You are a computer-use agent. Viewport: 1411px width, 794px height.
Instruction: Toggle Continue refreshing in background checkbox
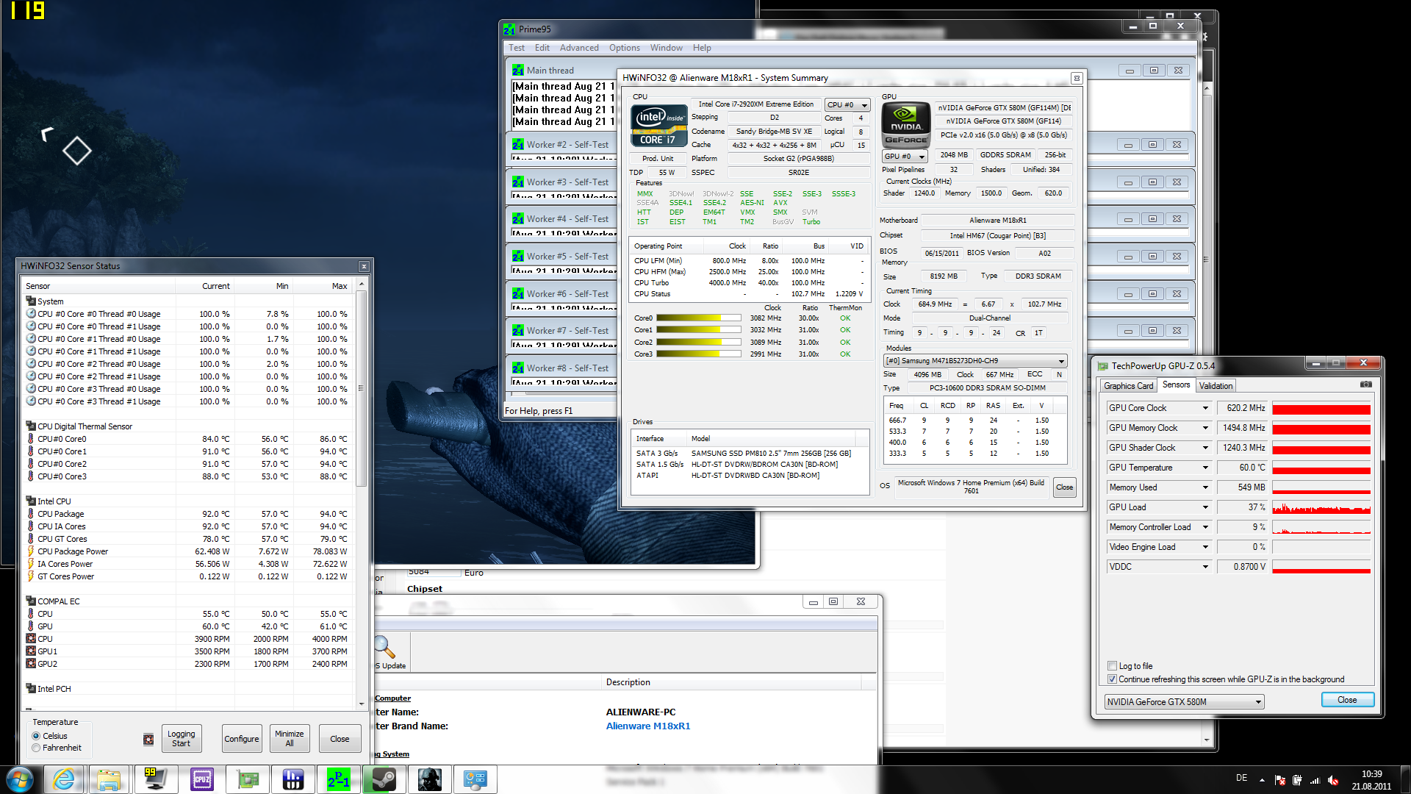coord(1112,679)
